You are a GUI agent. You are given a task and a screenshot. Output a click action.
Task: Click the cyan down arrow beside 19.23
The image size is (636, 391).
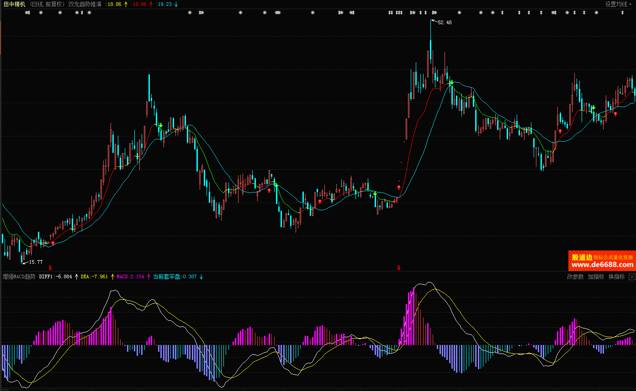pos(176,4)
